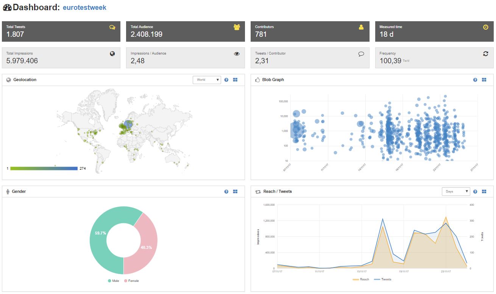Viewport: 496px width, 294px height.
Task: Open the Days interval dropdown
Action: click(455, 192)
